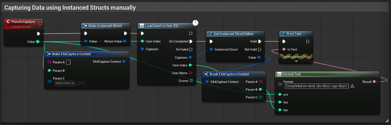This screenshot has height=125, width=391.
Task: Select the Make EAACapture Context node title
Action: pyautogui.click(x=71, y=54)
